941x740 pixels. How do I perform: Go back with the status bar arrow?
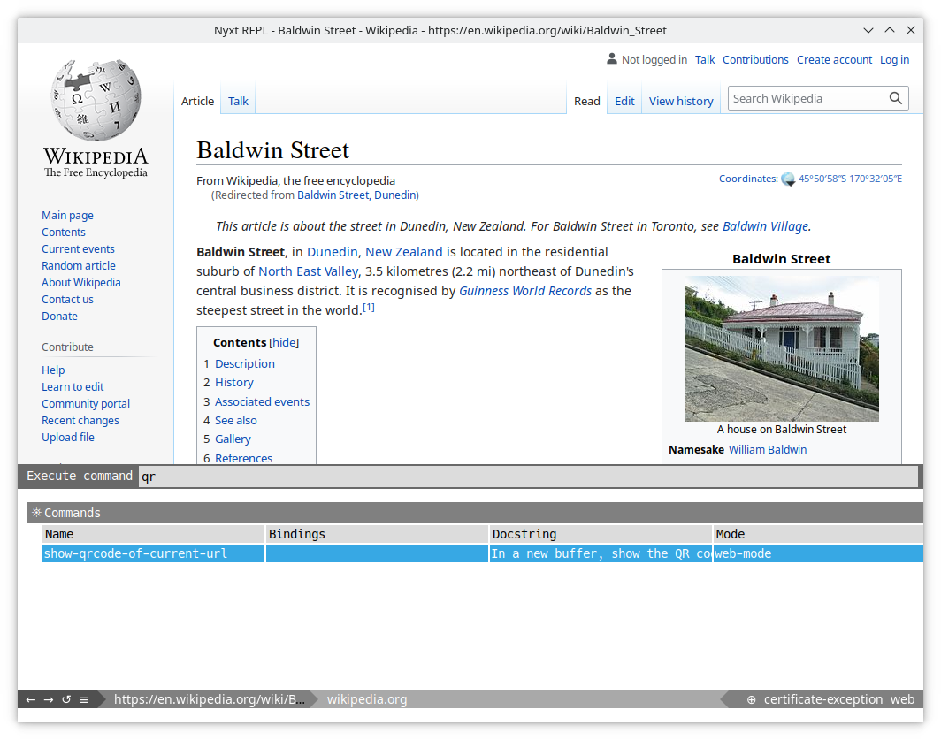pyautogui.click(x=31, y=699)
